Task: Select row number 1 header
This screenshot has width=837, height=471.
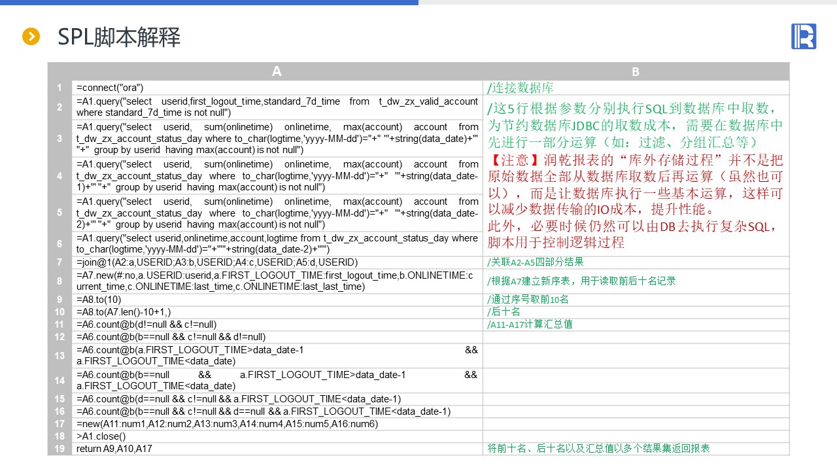Action: click(x=60, y=88)
